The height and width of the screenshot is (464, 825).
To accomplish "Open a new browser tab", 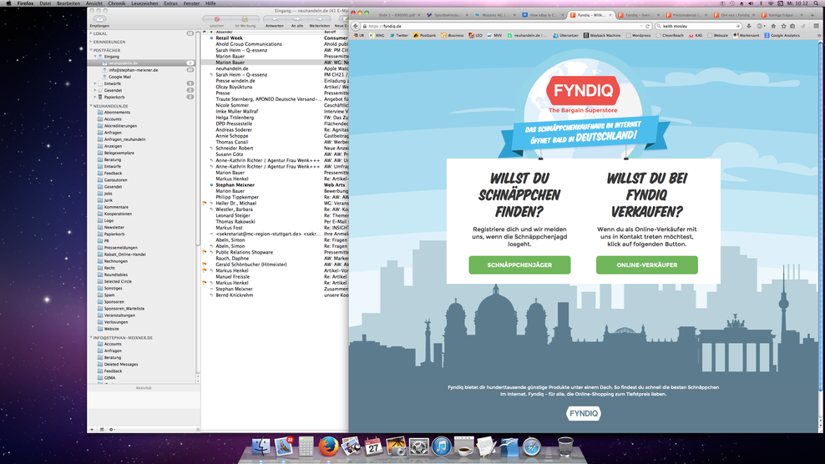I will click(x=812, y=15).
